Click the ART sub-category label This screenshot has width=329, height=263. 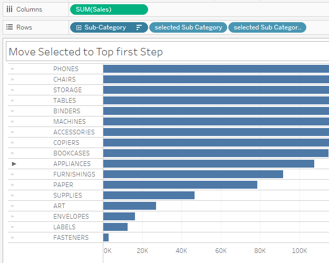point(59,206)
